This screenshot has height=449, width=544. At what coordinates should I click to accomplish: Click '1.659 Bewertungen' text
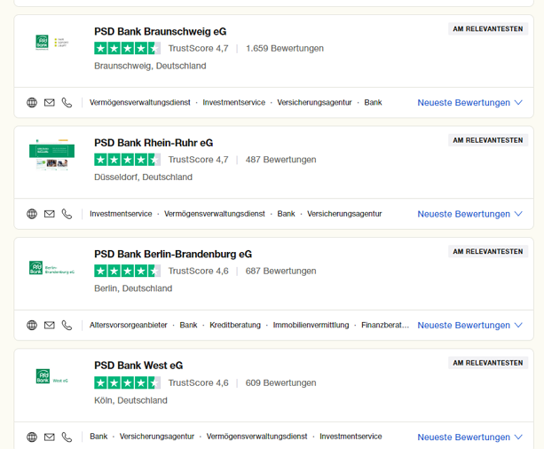pos(285,48)
